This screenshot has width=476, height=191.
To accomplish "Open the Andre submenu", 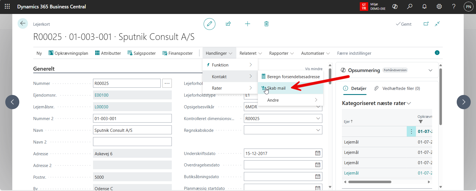I will point(291,100).
